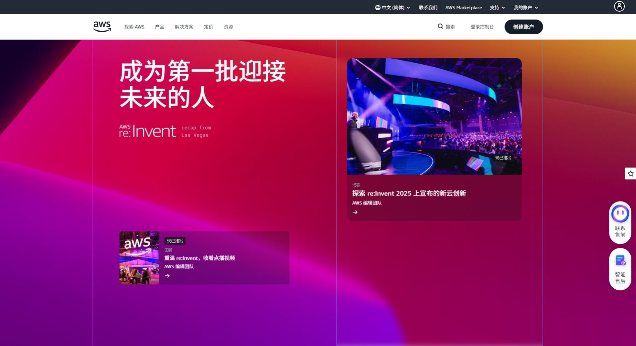Click the search magnifier icon
Viewport: 636px width, 346px height.
440,26
